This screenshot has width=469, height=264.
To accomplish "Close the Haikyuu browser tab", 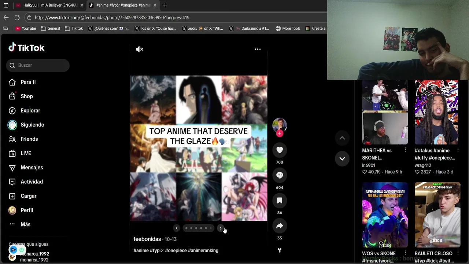I will click(x=82, y=5).
